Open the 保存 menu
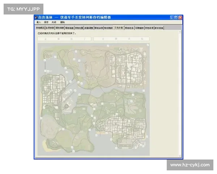Viewport: 217px width, 174px height. click(46, 22)
